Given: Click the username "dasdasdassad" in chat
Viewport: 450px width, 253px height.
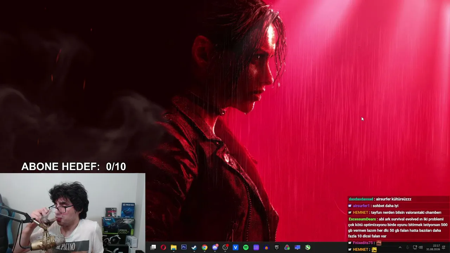Looking at the screenshot, I should (361, 199).
